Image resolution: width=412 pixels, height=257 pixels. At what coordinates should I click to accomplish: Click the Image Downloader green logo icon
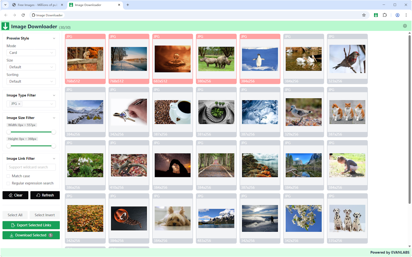[x=5, y=26]
